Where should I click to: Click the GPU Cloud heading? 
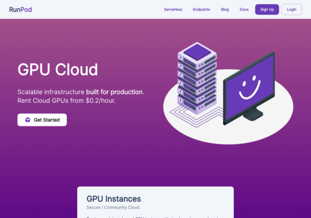click(57, 70)
